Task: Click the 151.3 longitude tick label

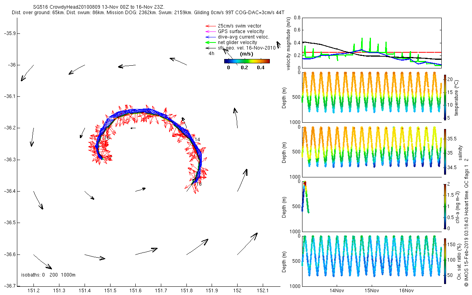Action: pyautogui.click(x=59, y=291)
